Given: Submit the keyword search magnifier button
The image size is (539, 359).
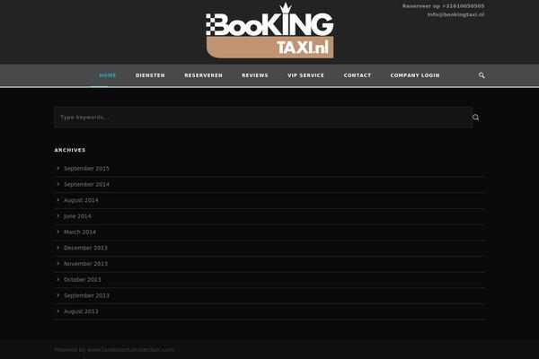Looking at the screenshot, I should click(x=476, y=118).
